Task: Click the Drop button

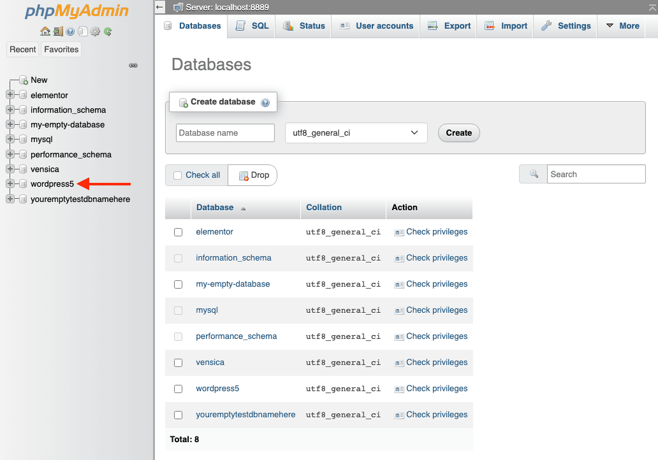Action: [254, 175]
